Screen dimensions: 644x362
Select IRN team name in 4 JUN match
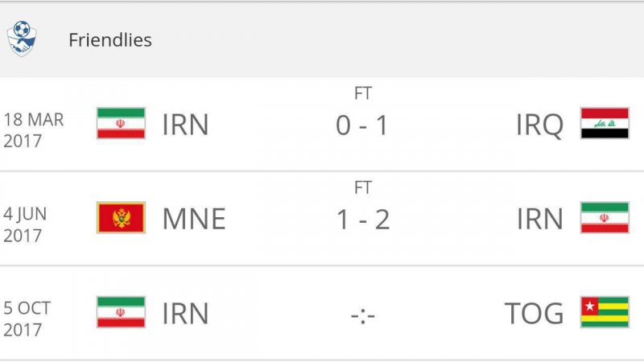(539, 220)
